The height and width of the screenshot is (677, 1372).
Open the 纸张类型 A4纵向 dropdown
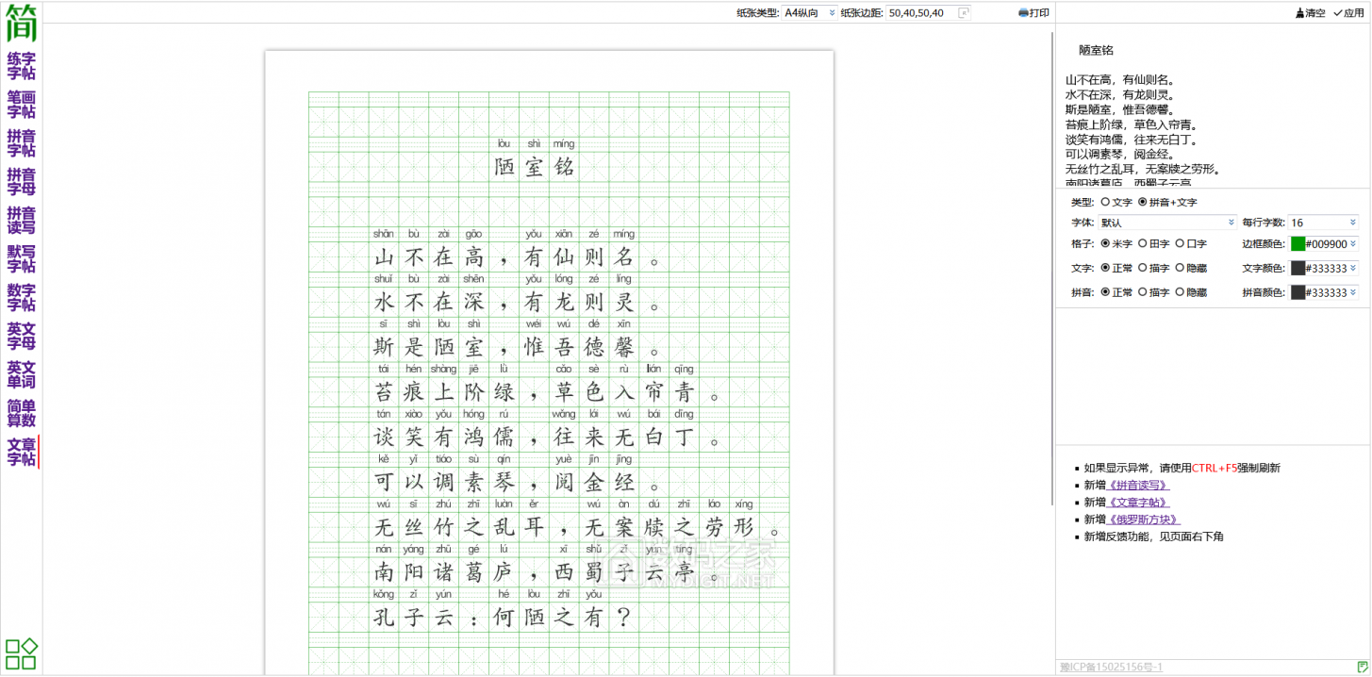[810, 13]
